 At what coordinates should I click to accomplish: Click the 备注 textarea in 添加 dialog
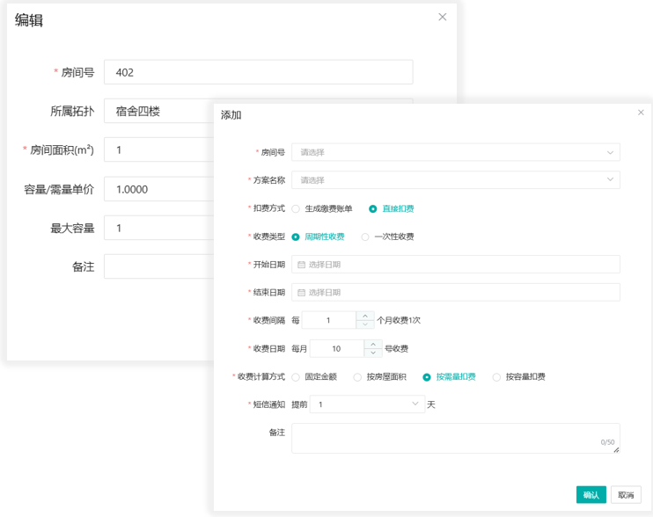[x=455, y=439]
